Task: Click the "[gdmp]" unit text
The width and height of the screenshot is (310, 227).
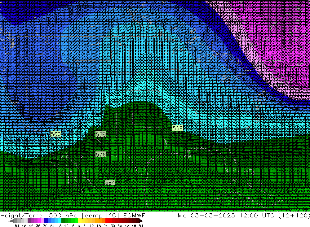Action: [94, 216]
